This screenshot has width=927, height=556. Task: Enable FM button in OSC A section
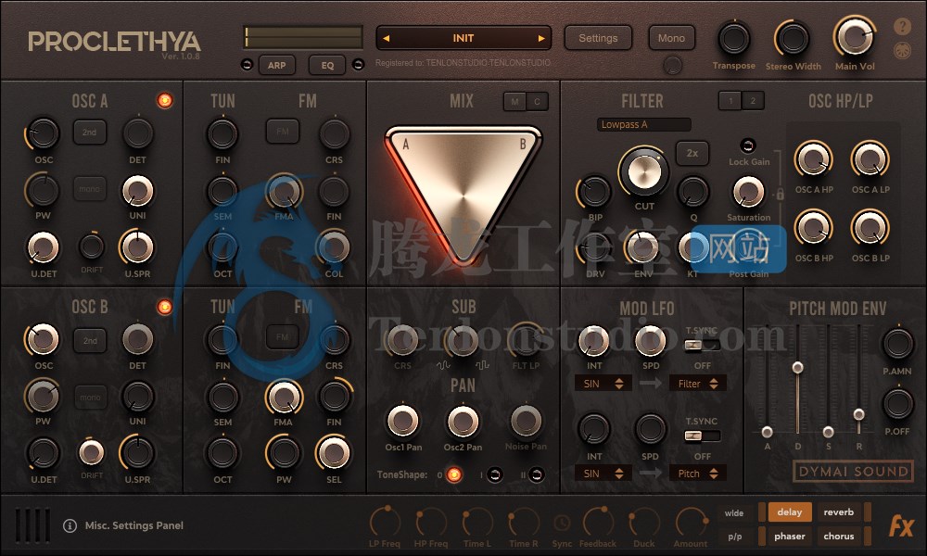pos(283,132)
